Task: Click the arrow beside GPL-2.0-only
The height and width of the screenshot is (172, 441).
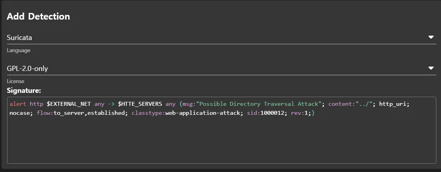Action: (x=431, y=68)
